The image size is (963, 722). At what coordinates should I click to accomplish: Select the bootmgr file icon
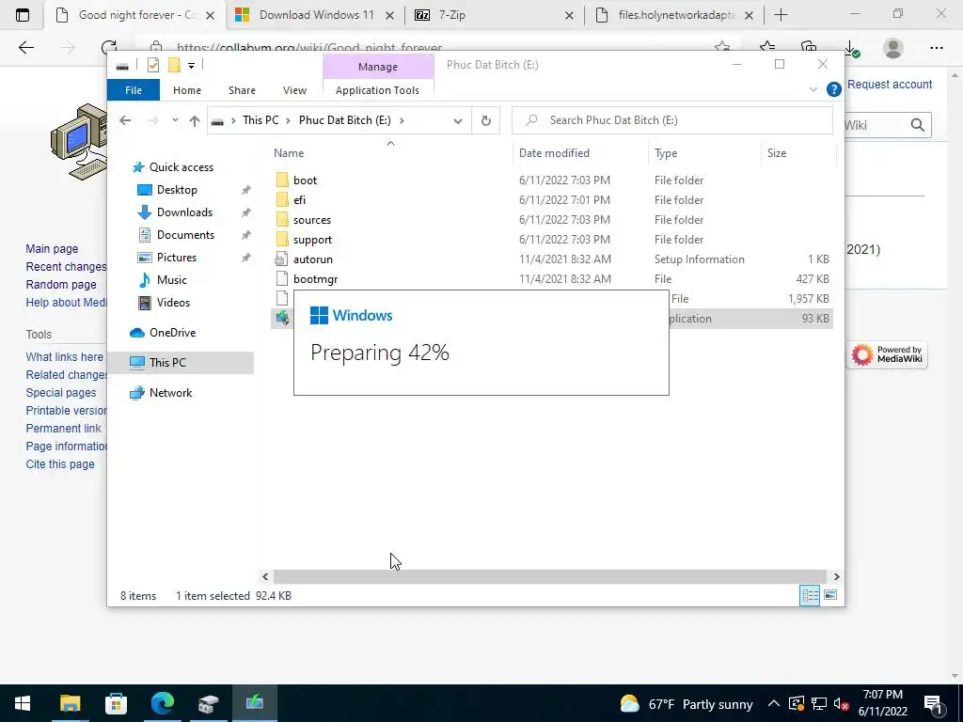tap(282, 278)
